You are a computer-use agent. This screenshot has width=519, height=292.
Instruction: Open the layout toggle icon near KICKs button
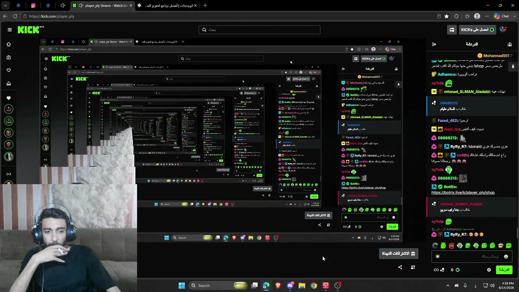[x=452, y=30]
